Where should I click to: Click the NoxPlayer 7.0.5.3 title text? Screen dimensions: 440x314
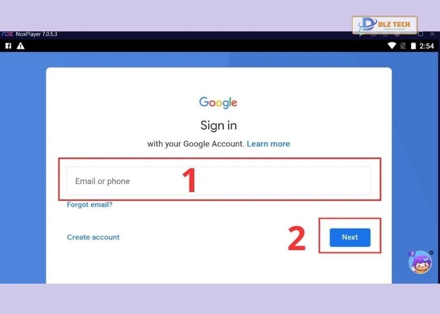pos(37,34)
